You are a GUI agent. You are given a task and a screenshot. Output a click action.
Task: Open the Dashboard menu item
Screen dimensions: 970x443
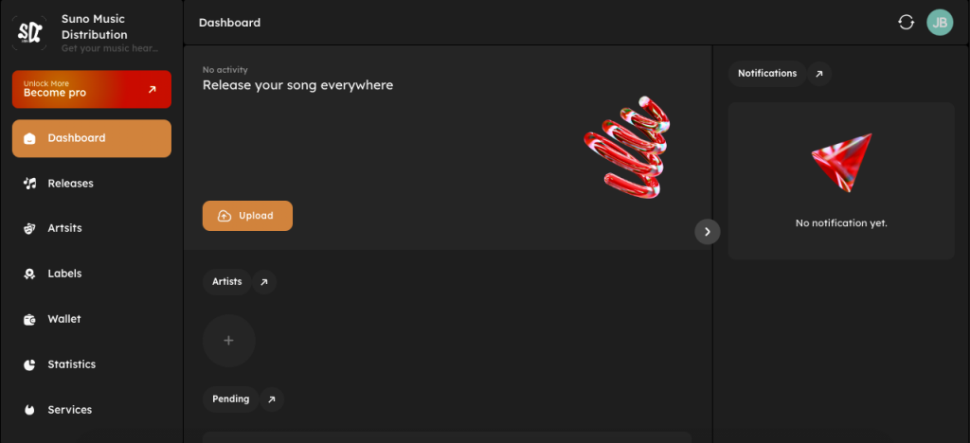click(92, 138)
